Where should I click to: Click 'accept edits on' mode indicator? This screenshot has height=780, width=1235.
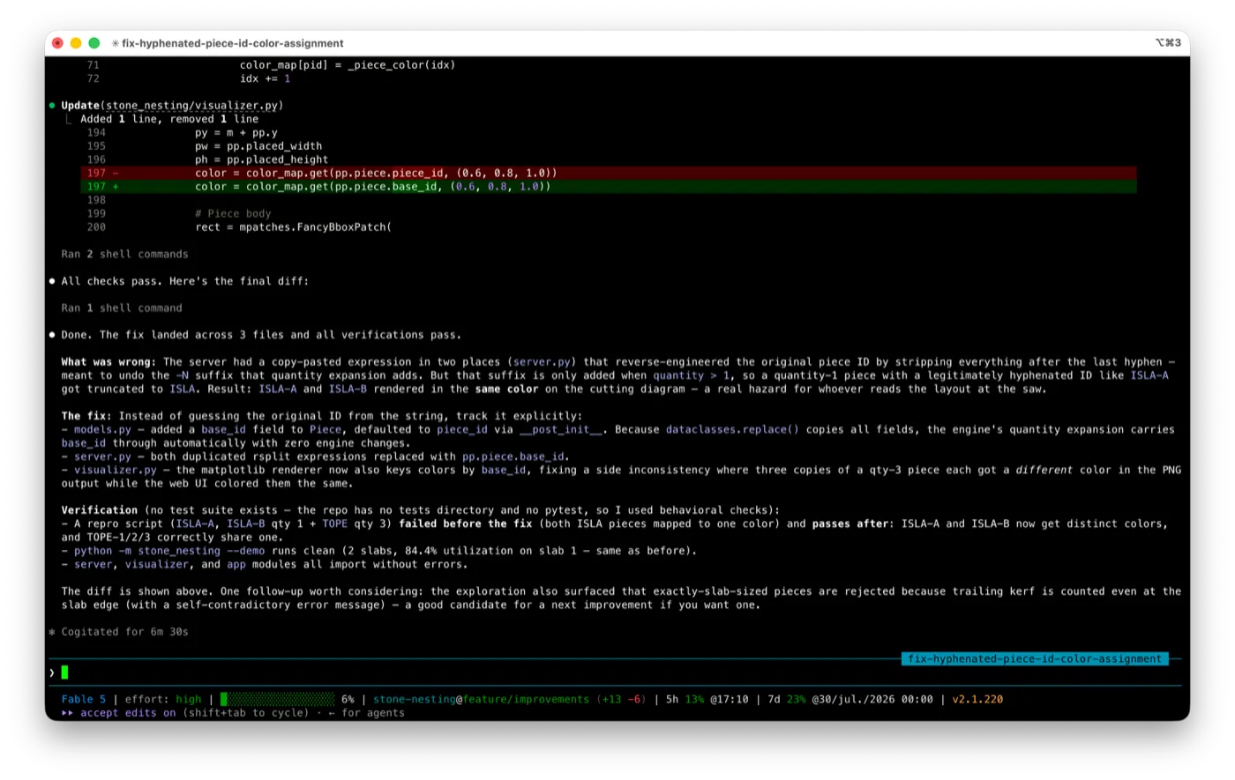pyautogui.click(x=128, y=713)
